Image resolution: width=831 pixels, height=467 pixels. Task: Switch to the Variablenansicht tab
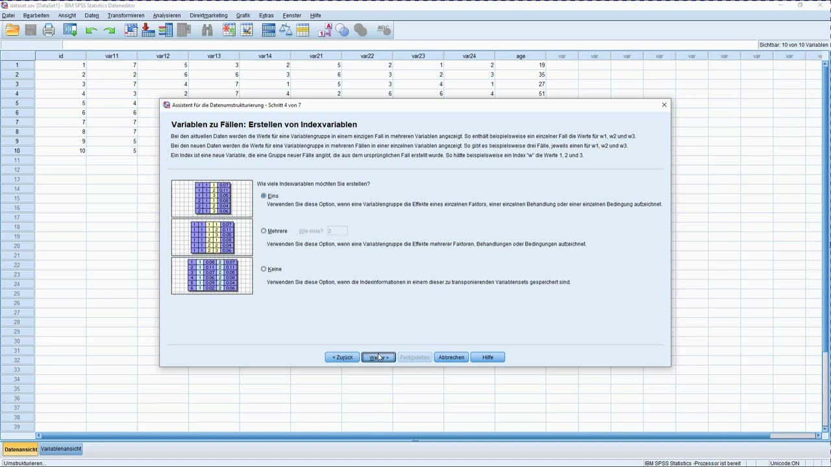[x=61, y=449]
